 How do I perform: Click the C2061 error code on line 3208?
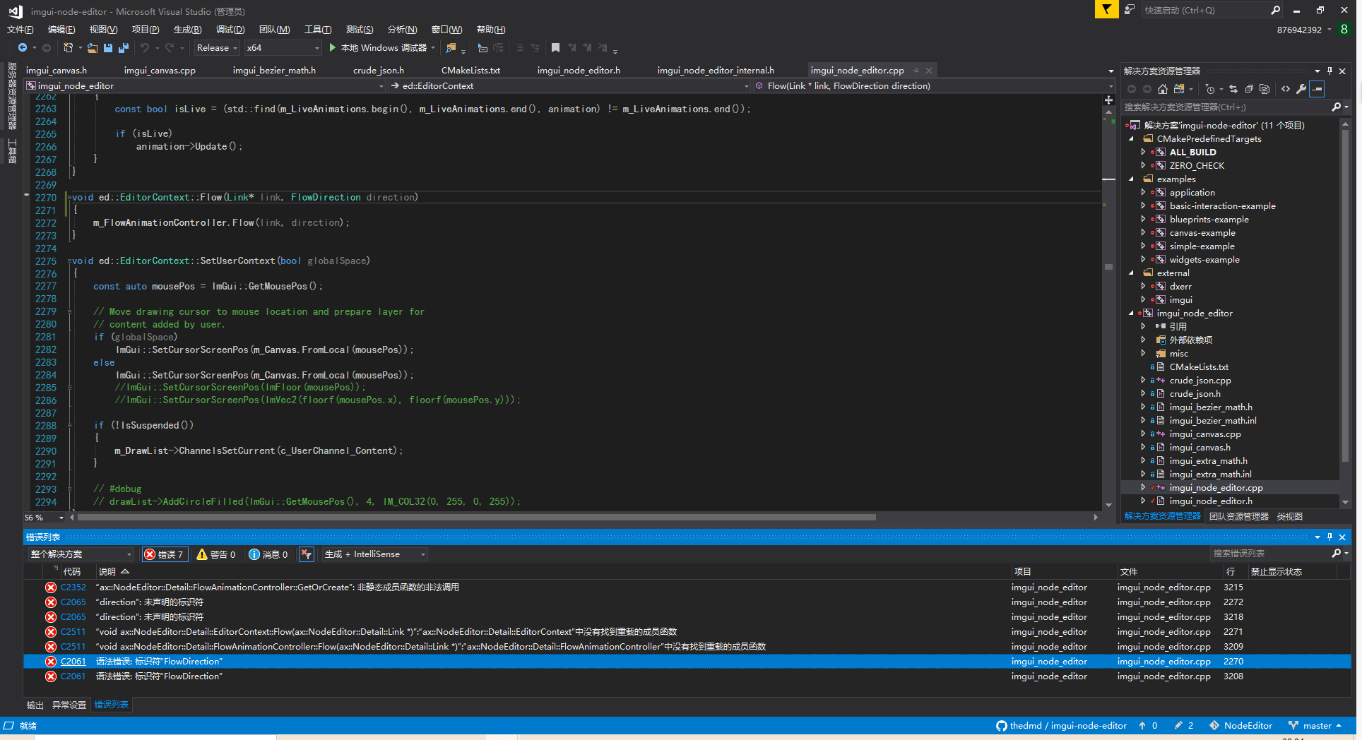(x=73, y=676)
